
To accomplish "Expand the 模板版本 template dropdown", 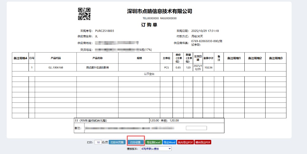I will point(156,149).
